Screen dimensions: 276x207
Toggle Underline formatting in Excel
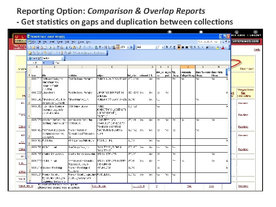[x=174, y=47]
